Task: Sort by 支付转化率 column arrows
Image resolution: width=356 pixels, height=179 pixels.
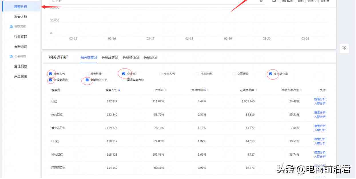Action: [x=208, y=90]
